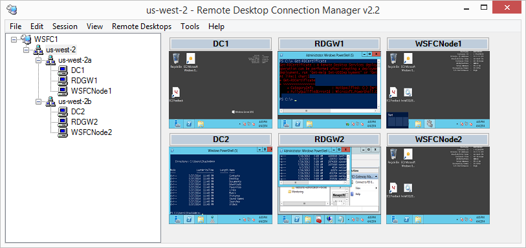Click PowerShell taskbar icon in RDGW1
This screenshot has width=526, height=248.
298,124
